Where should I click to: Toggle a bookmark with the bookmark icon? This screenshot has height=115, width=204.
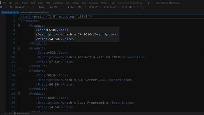pos(130,7)
